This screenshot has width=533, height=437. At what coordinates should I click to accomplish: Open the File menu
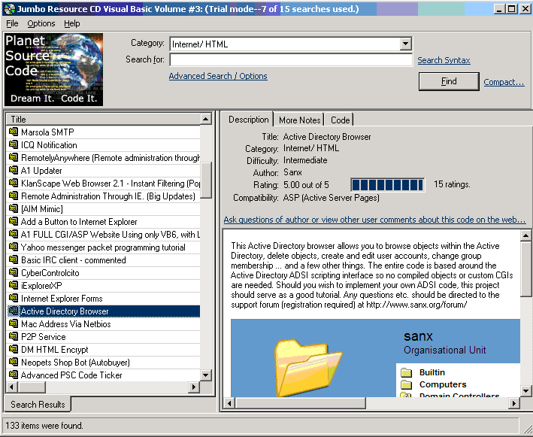coord(12,23)
